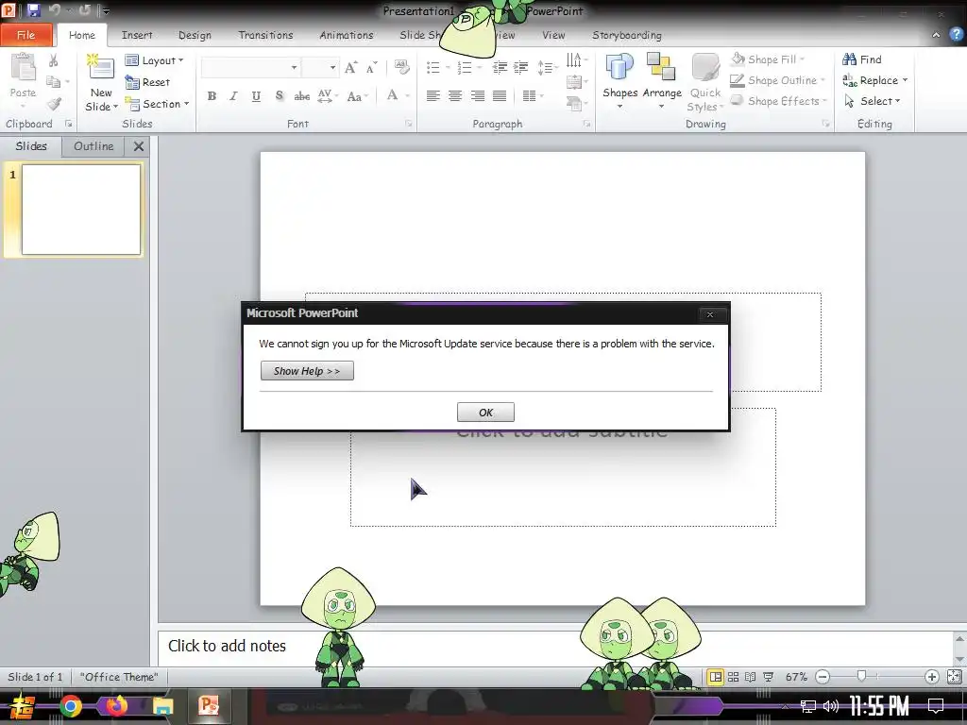Click Replace in Editing group
This screenshot has height=725, width=967.
pyautogui.click(x=875, y=80)
